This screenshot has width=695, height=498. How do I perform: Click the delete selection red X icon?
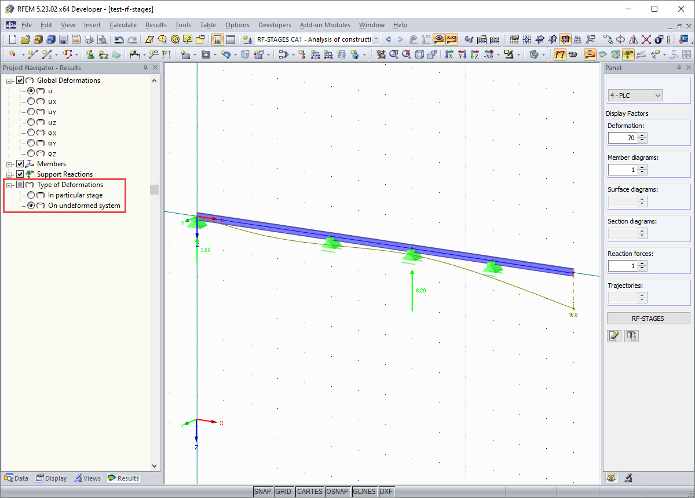pyautogui.click(x=646, y=39)
